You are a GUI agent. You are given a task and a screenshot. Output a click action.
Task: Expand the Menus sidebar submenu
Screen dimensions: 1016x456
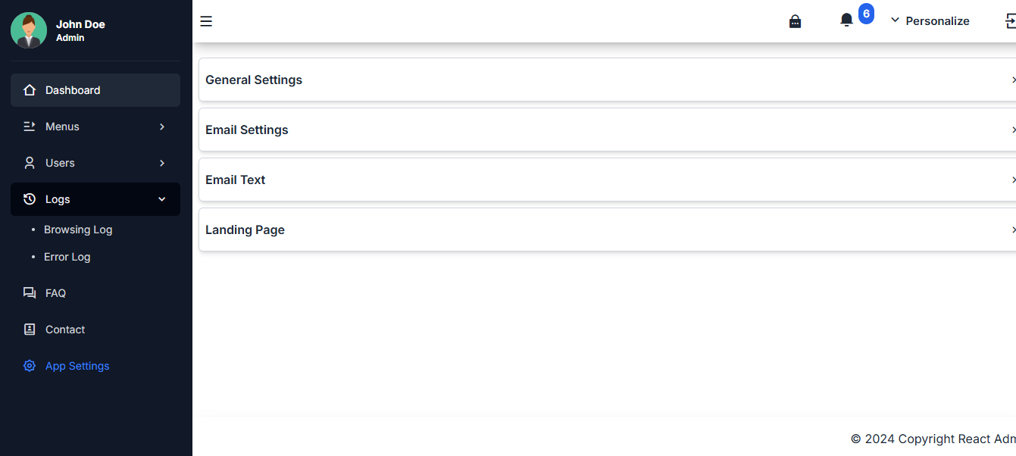95,126
